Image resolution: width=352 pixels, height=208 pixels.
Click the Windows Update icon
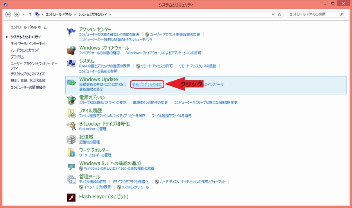click(x=72, y=83)
